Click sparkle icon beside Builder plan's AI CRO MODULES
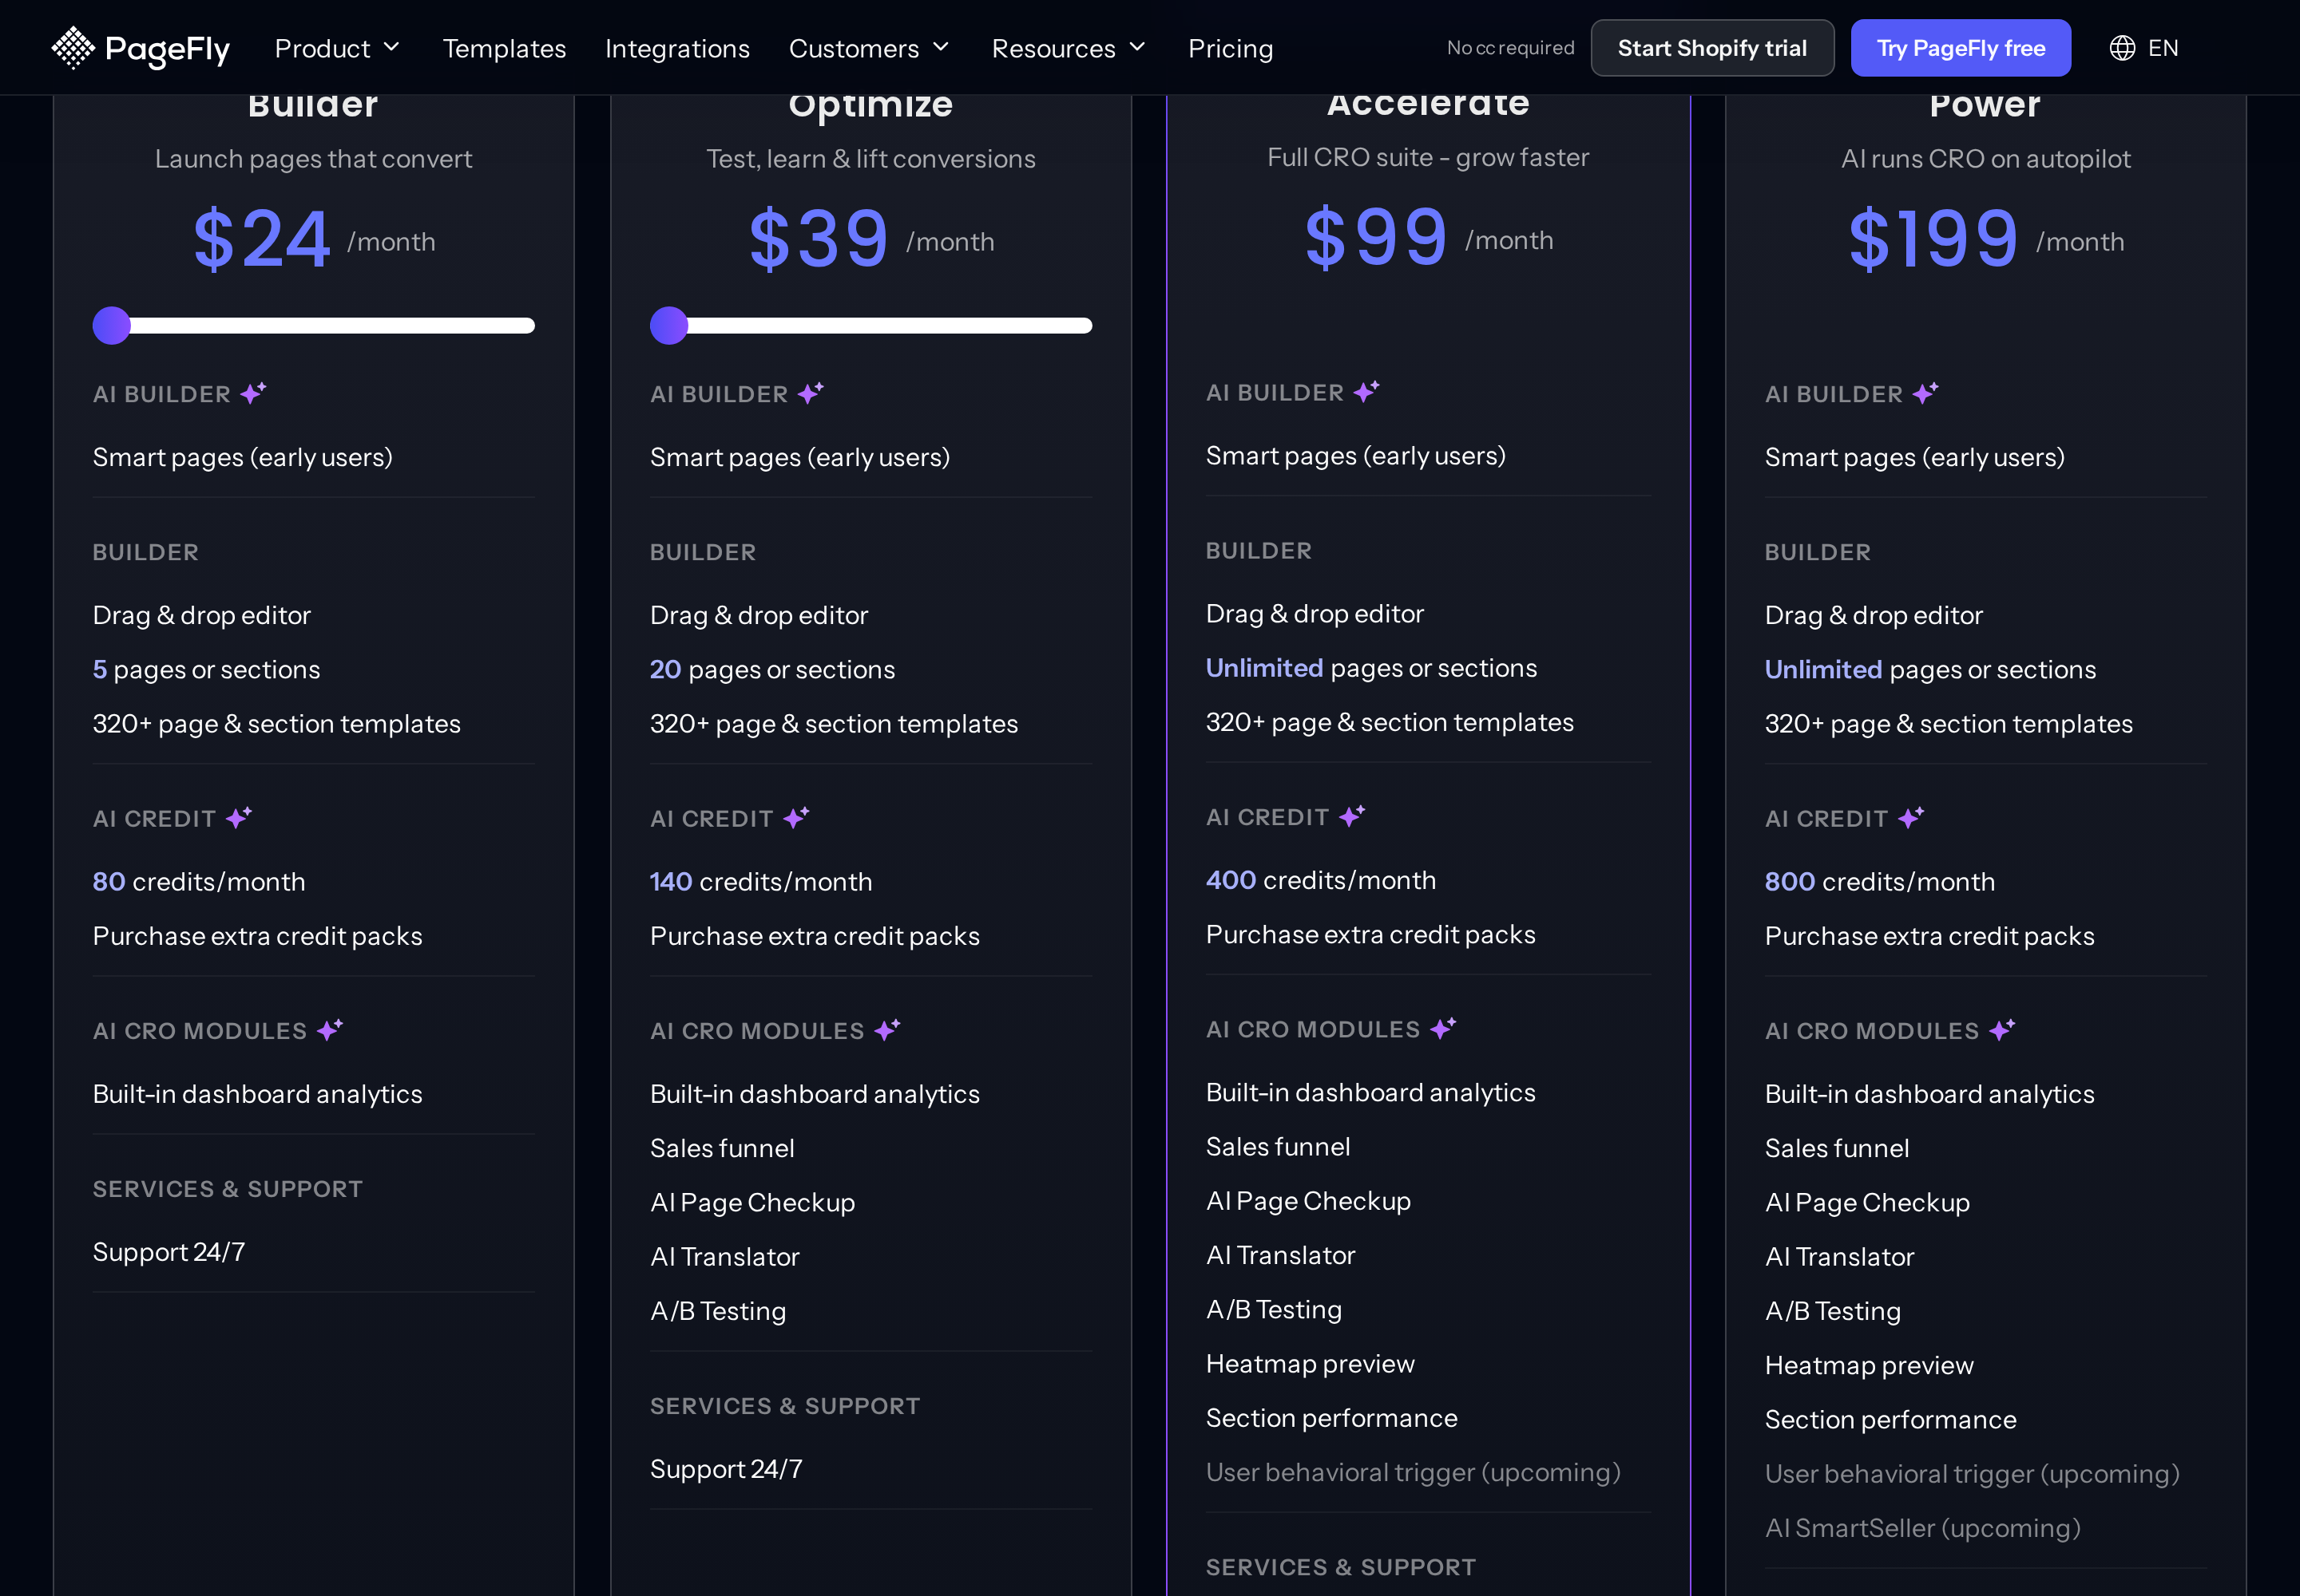Viewport: 2300px width, 1596px height. pos(331,1029)
